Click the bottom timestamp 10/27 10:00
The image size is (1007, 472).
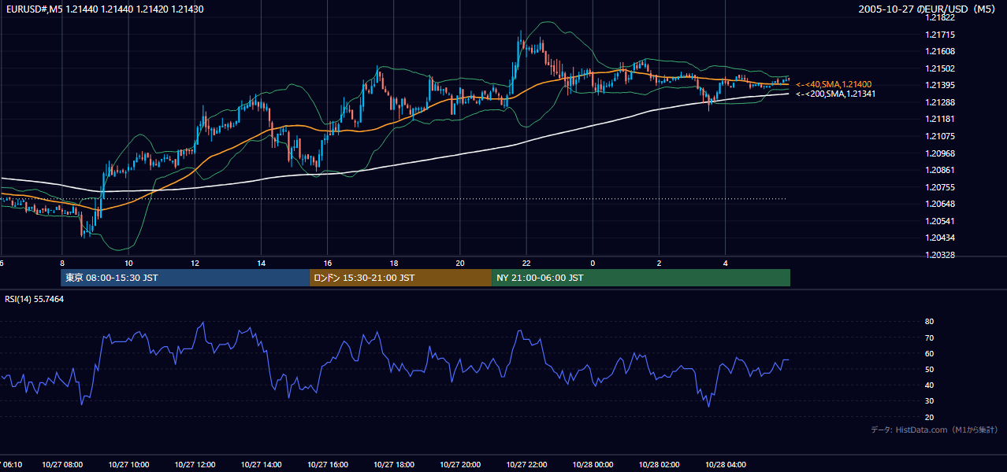[x=128, y=465]
